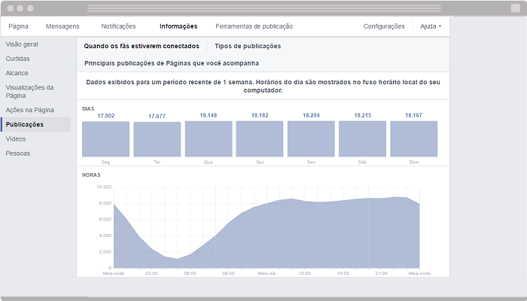
Task: Click the Sex bar showing 18.204
Action: click(x=311, y=139)
